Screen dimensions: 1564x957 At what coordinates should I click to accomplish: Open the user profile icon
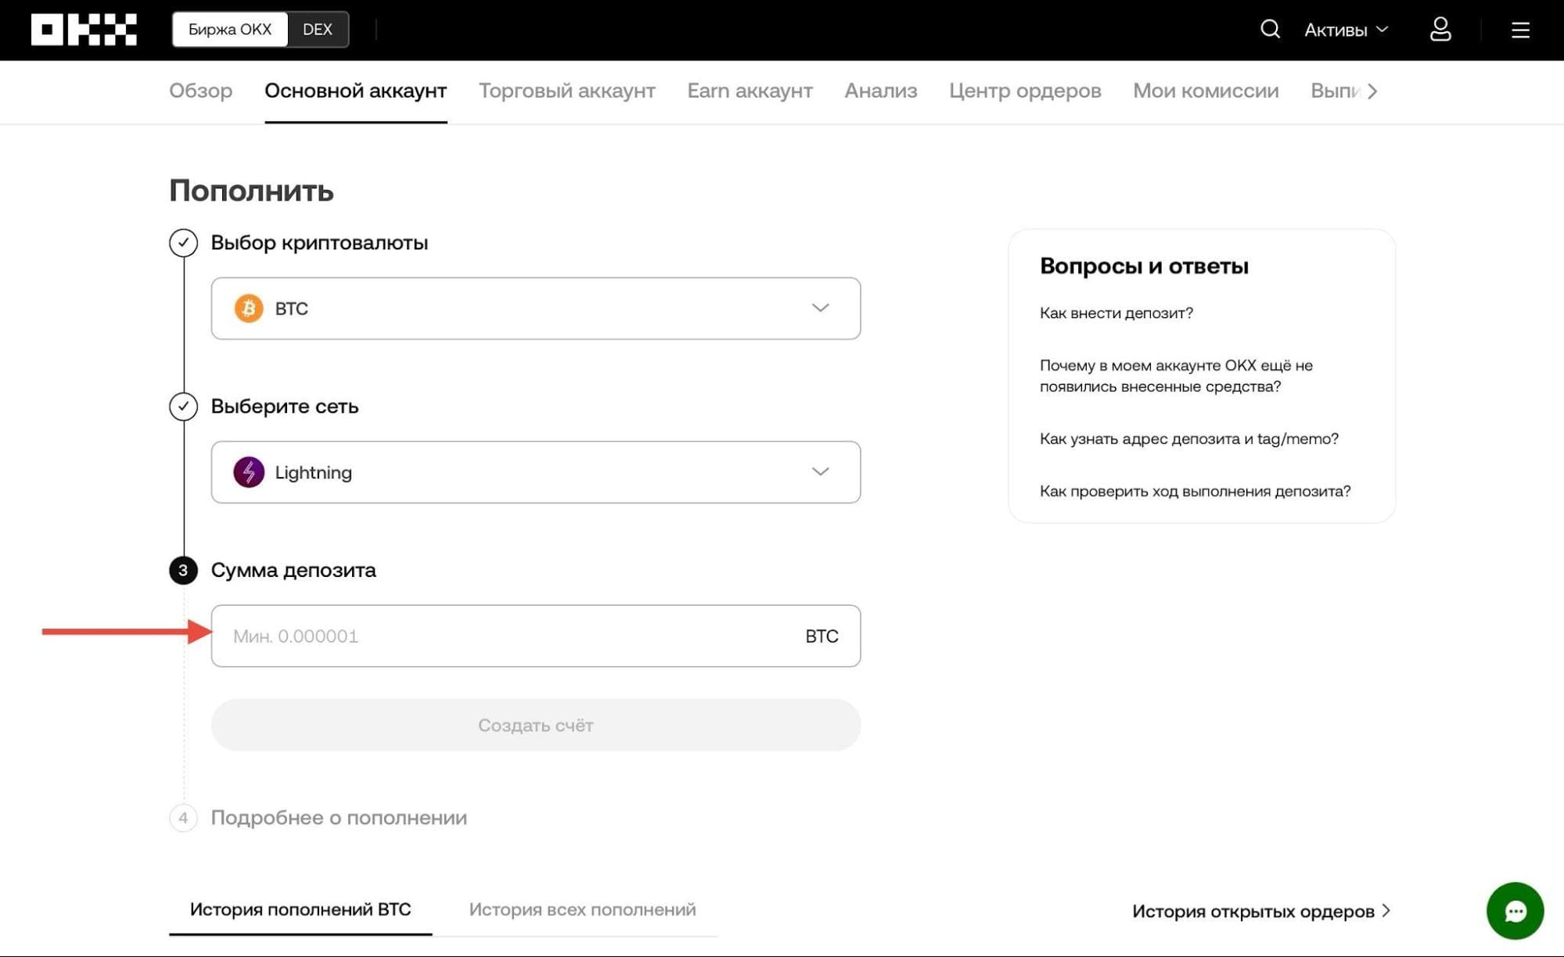[1440, 30]
